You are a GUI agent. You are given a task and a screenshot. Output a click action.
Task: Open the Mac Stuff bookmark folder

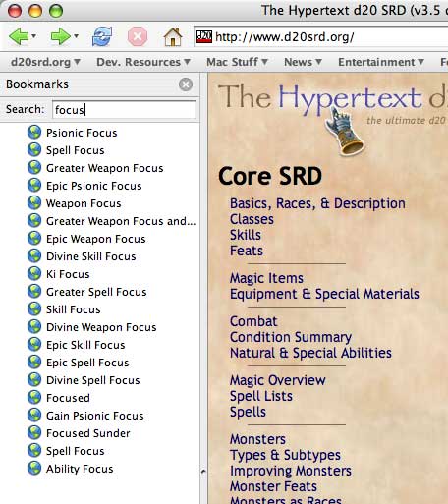pos(237,62)
